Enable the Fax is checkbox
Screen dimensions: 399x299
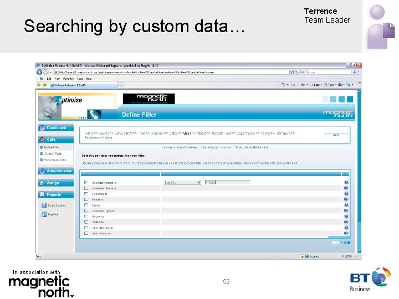[x=86, y=205]
